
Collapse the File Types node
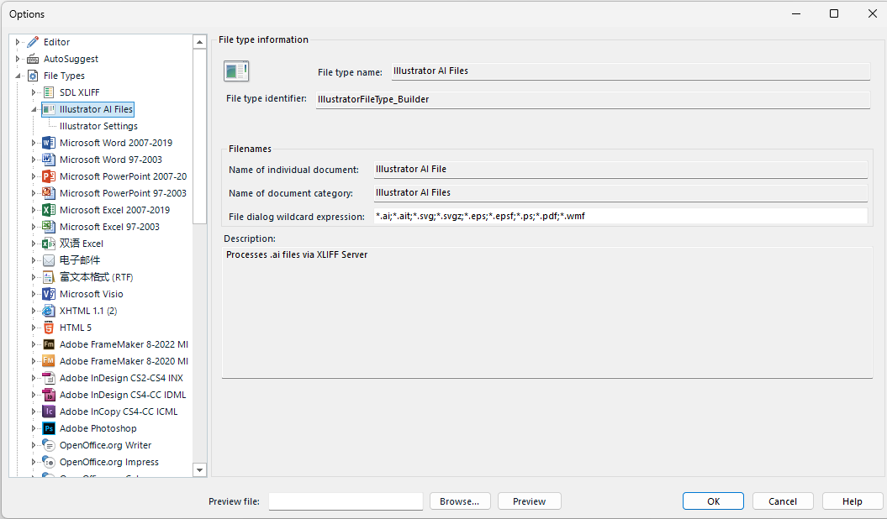pos(18,76)
